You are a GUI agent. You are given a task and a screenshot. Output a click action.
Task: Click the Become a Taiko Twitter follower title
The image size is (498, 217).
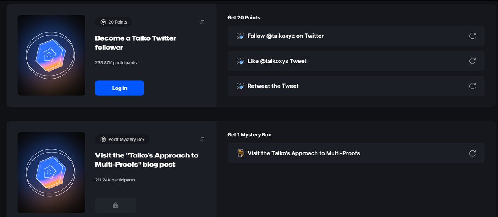click(x=136, y=43)
